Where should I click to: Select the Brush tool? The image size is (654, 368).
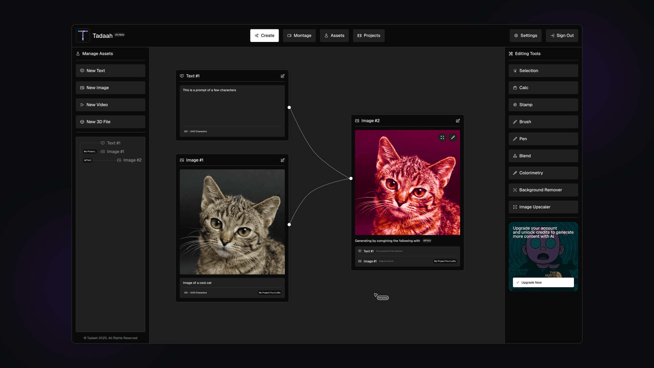[x=543, y=122]
